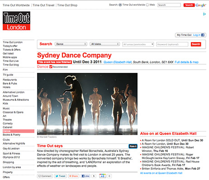This screenshot has width=209, height=180.
Task: Go to Restaurants section
Action: point(10,80)
